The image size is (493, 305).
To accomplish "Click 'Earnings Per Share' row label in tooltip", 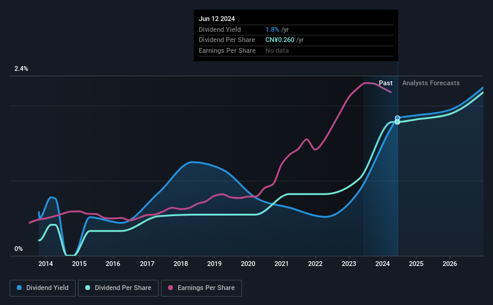I will click(x=227, y=50).
